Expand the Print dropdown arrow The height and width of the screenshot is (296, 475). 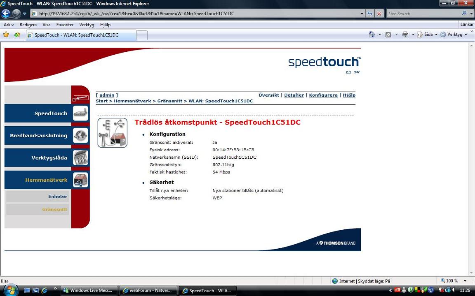[413, 35]
